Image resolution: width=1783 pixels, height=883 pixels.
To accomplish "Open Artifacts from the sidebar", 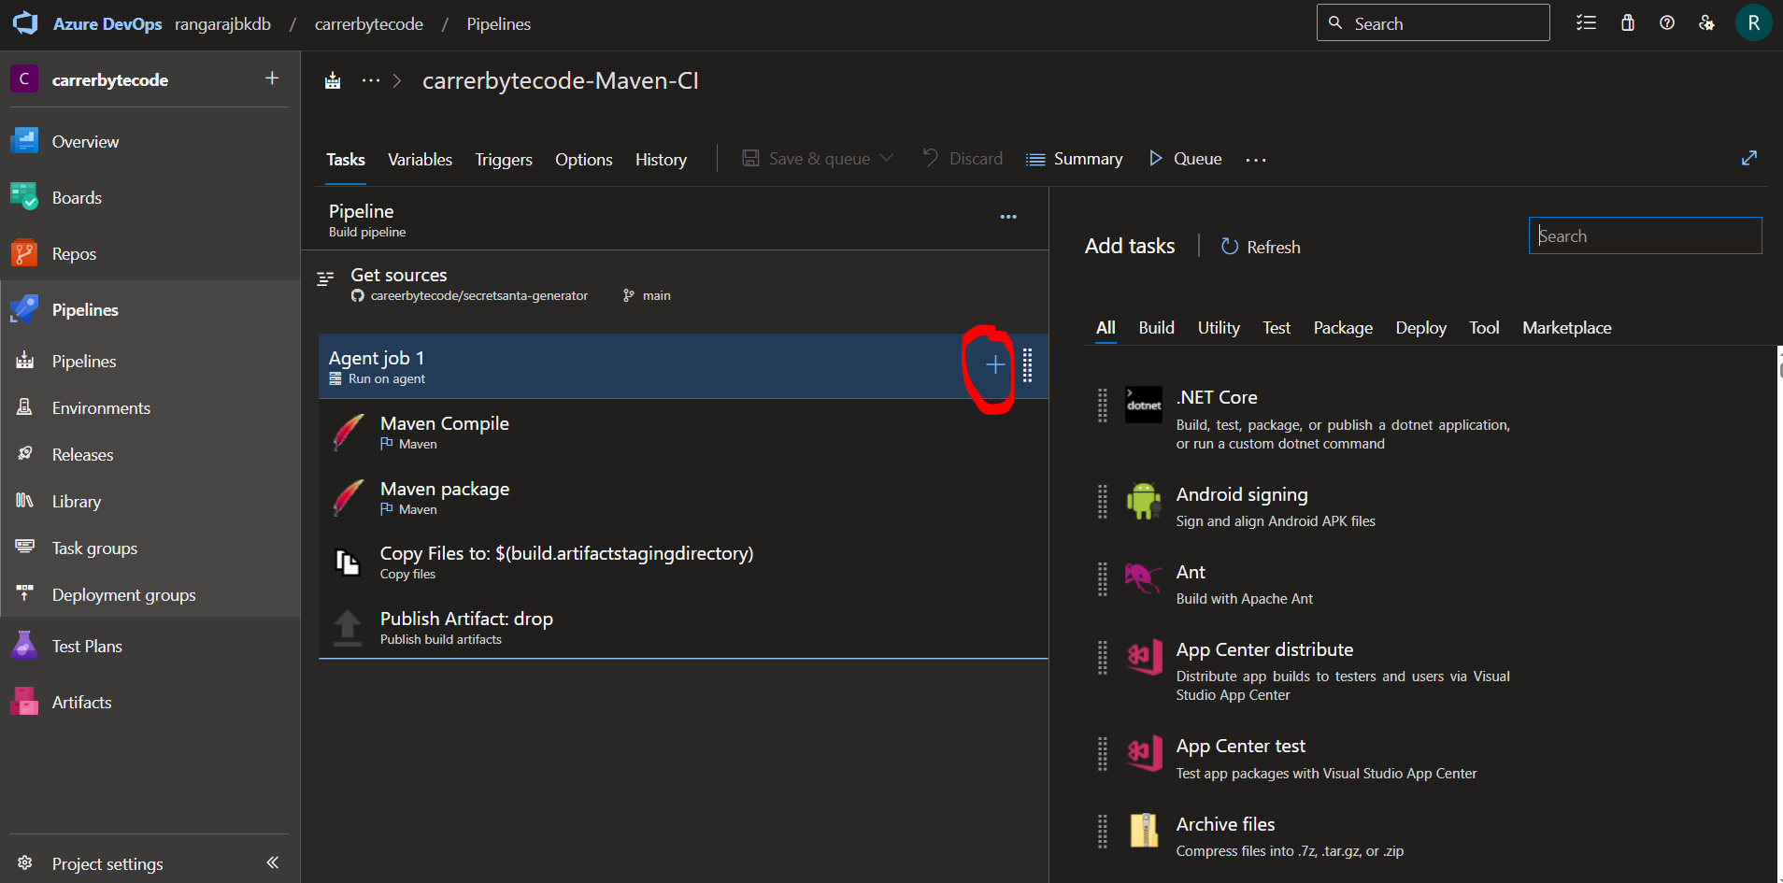I will point(81,702).
